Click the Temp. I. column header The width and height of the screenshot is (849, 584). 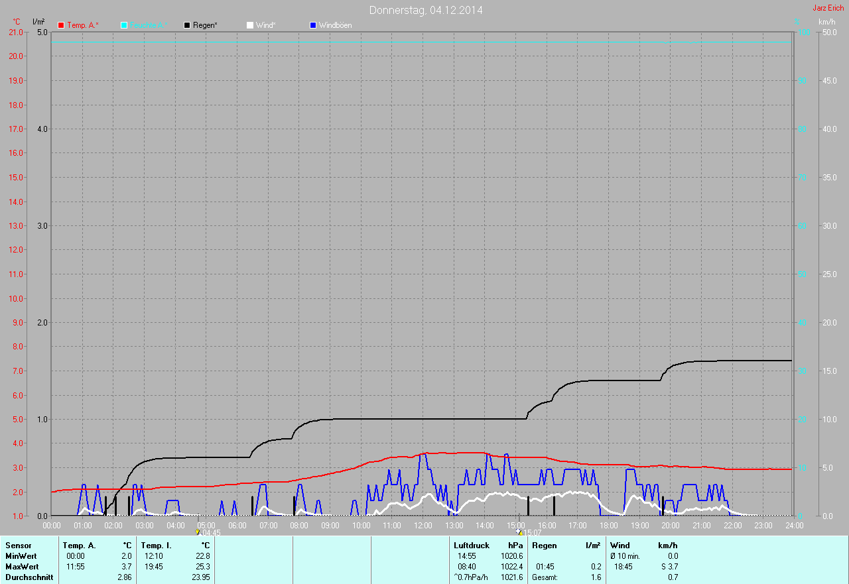click(156, 546)
